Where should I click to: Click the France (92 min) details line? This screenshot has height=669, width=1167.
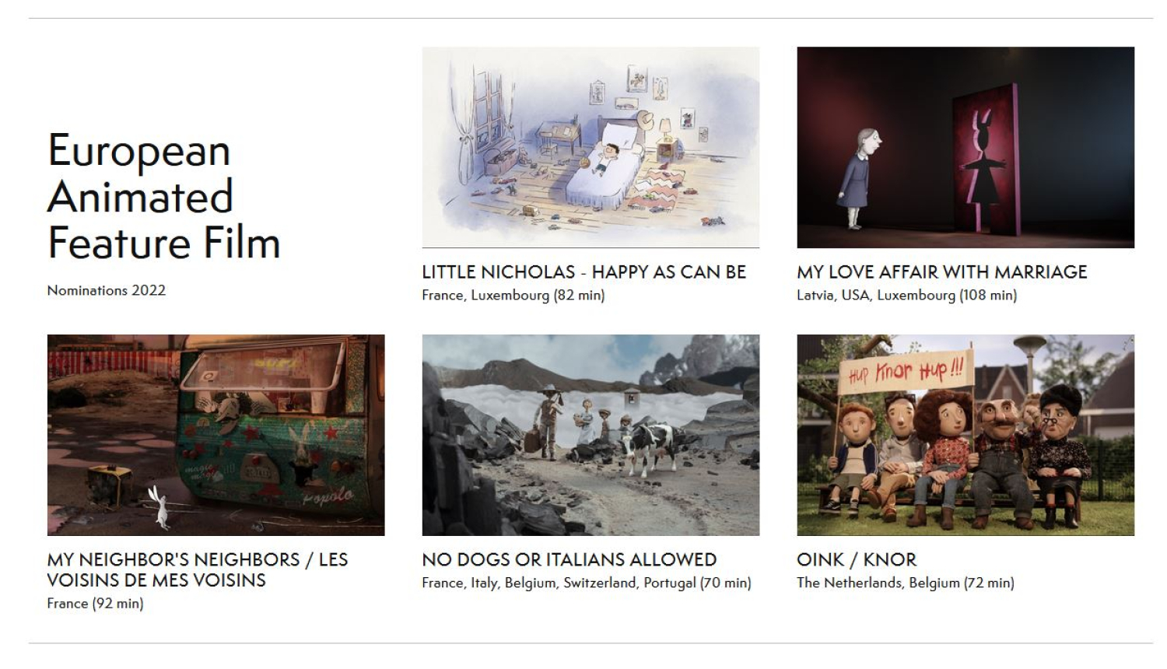tap(95, 604)
